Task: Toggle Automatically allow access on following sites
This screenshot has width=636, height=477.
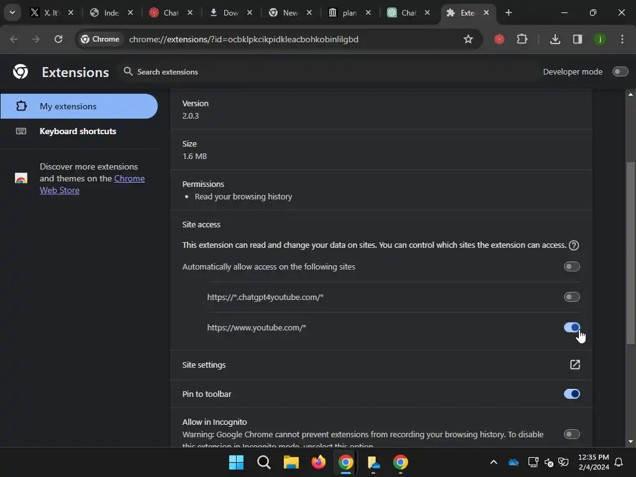Action: coord(572,266)
